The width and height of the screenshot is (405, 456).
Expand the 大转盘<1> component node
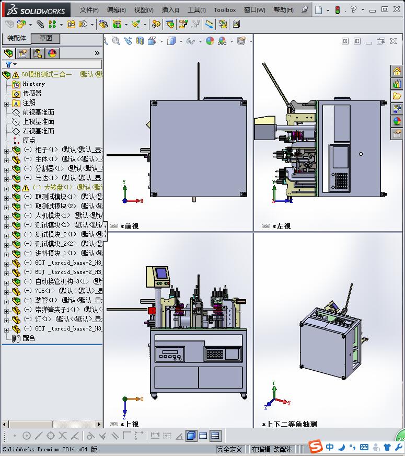click(6, 188)
